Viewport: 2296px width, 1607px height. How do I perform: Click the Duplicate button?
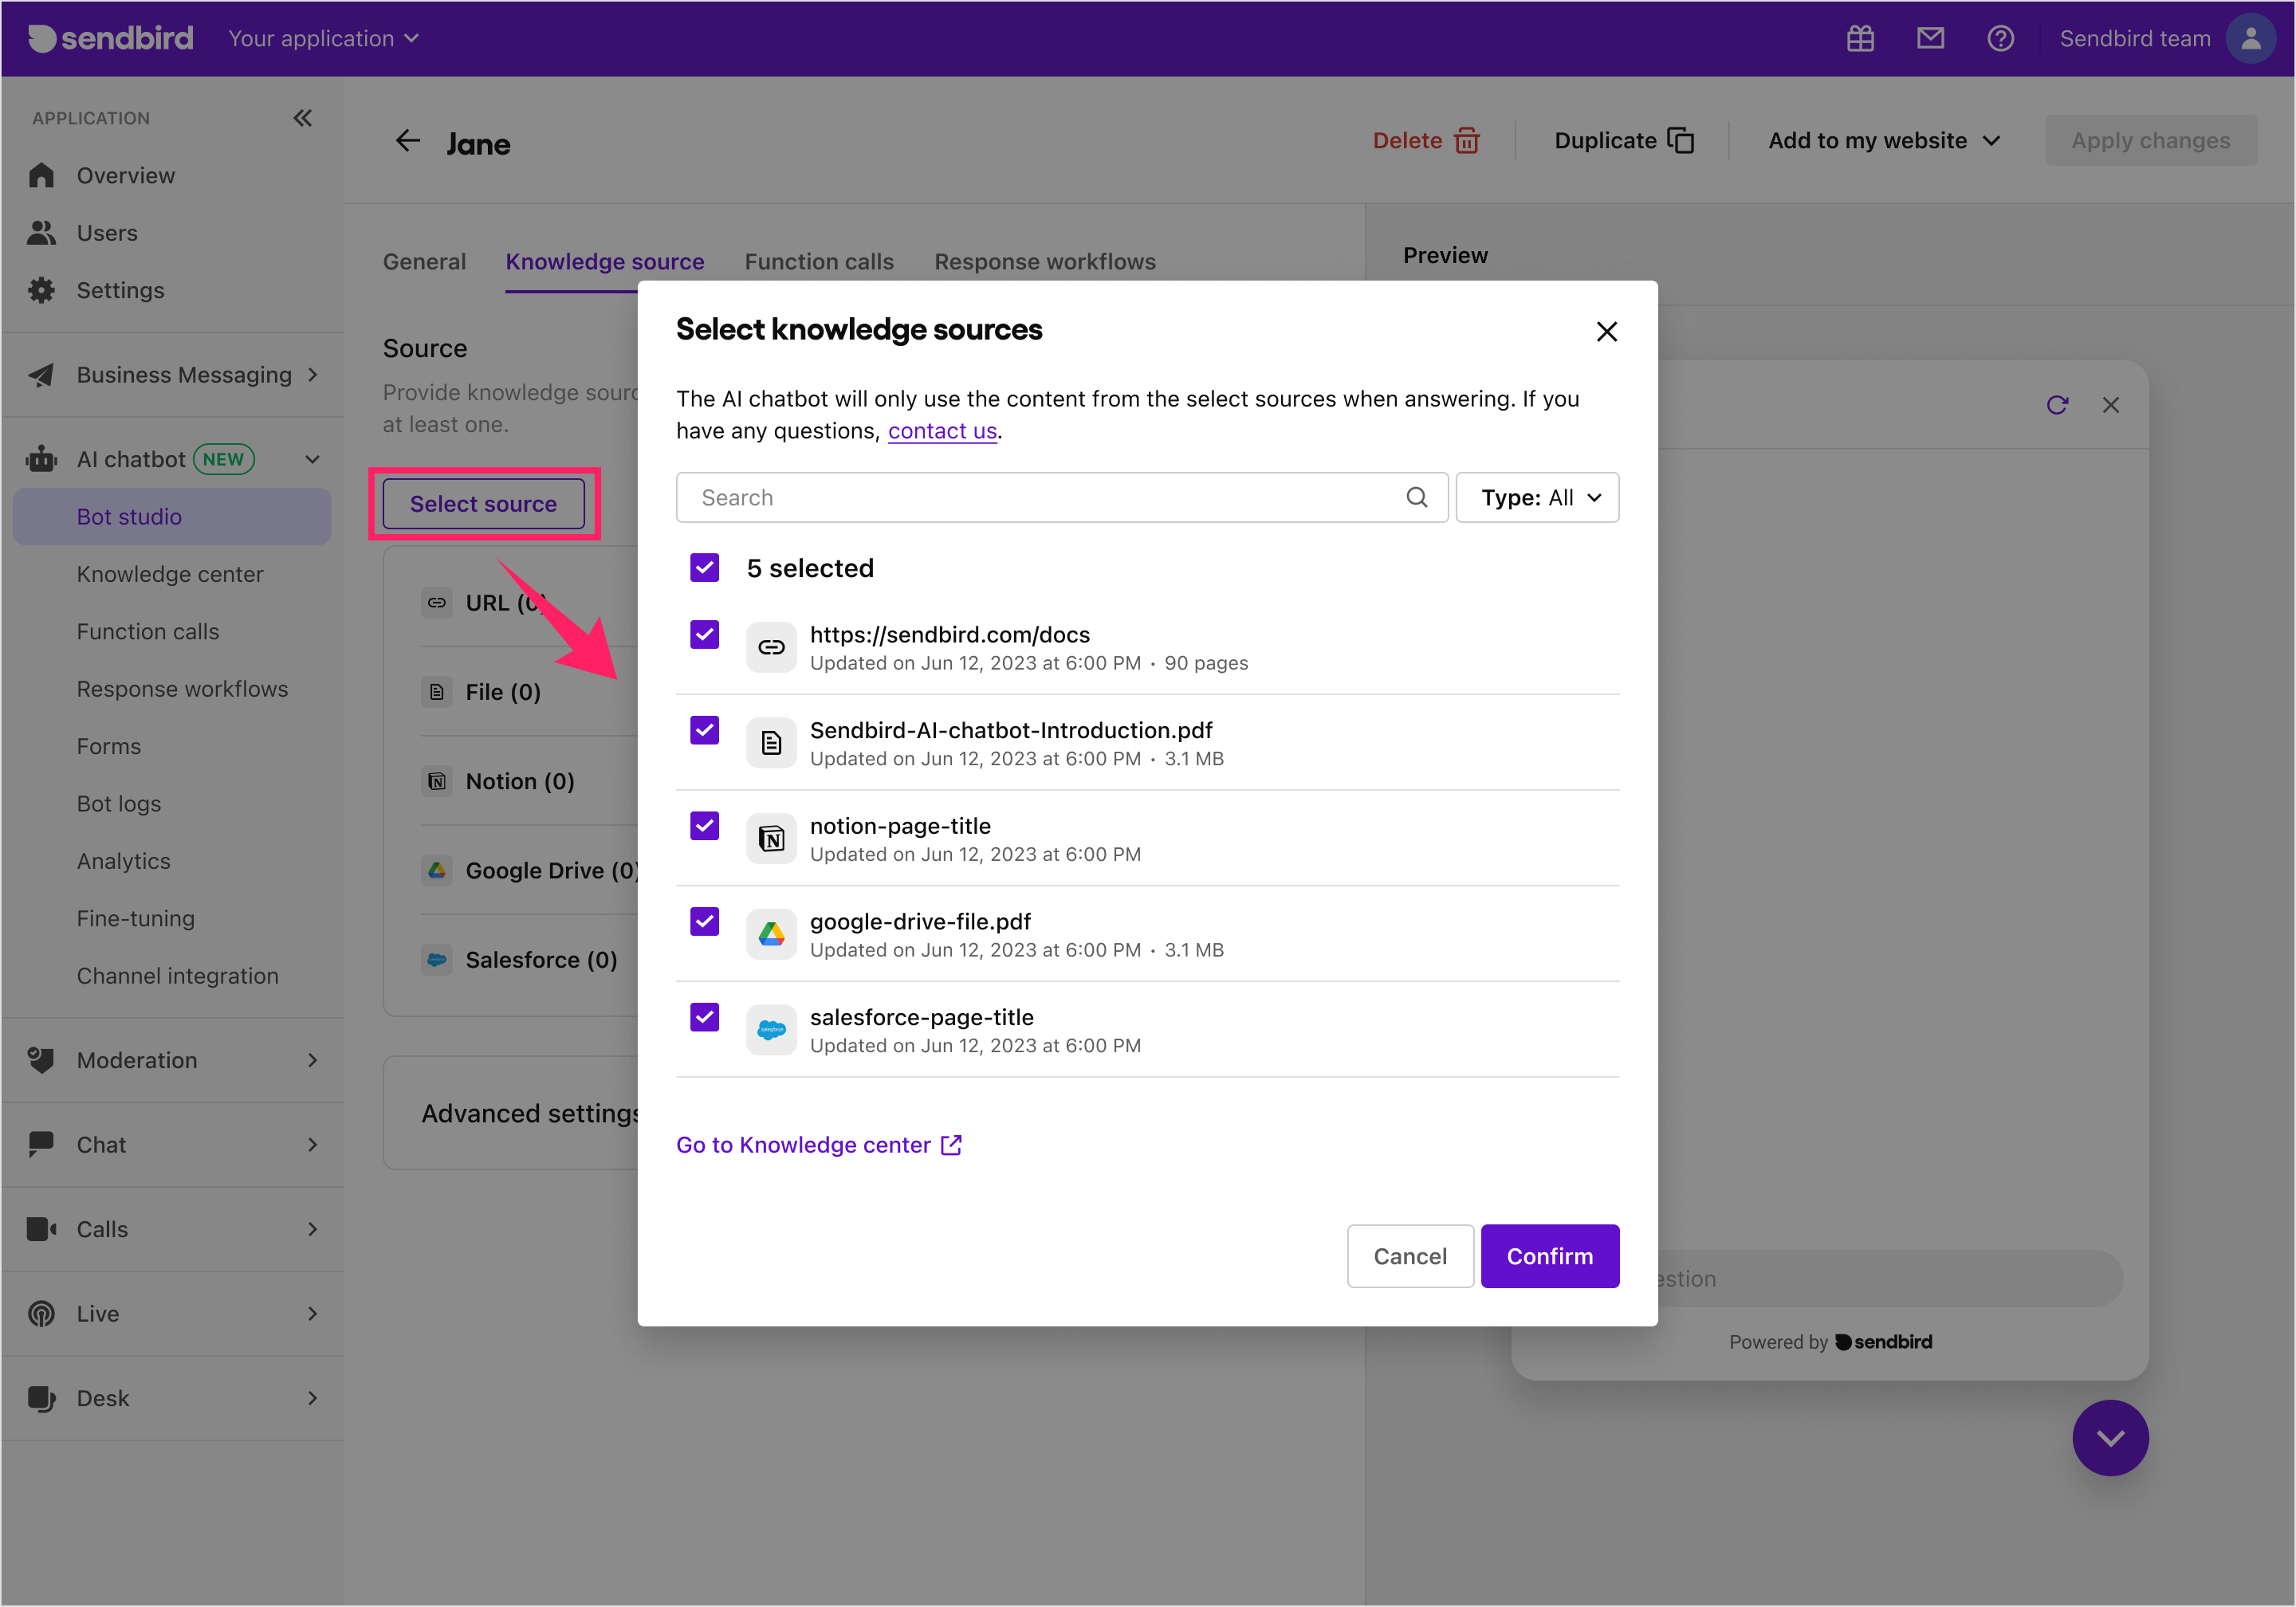click(x=1624, y=141)
